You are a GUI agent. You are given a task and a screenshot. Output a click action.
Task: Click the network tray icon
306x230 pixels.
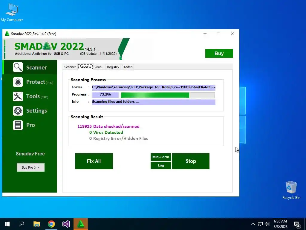click(260, 224)
